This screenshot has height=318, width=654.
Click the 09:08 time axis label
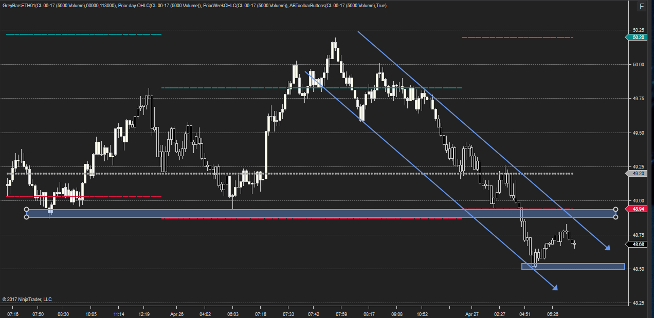(397, 313)
